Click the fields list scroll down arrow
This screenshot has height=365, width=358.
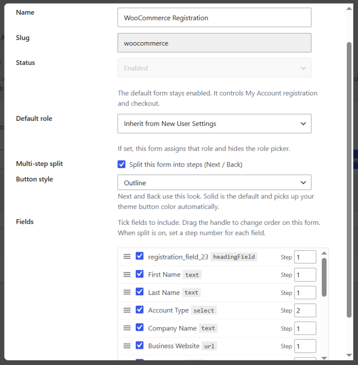click(324, 358)
